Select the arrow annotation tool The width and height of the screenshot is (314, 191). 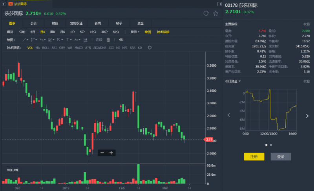[x=58, y=40]
